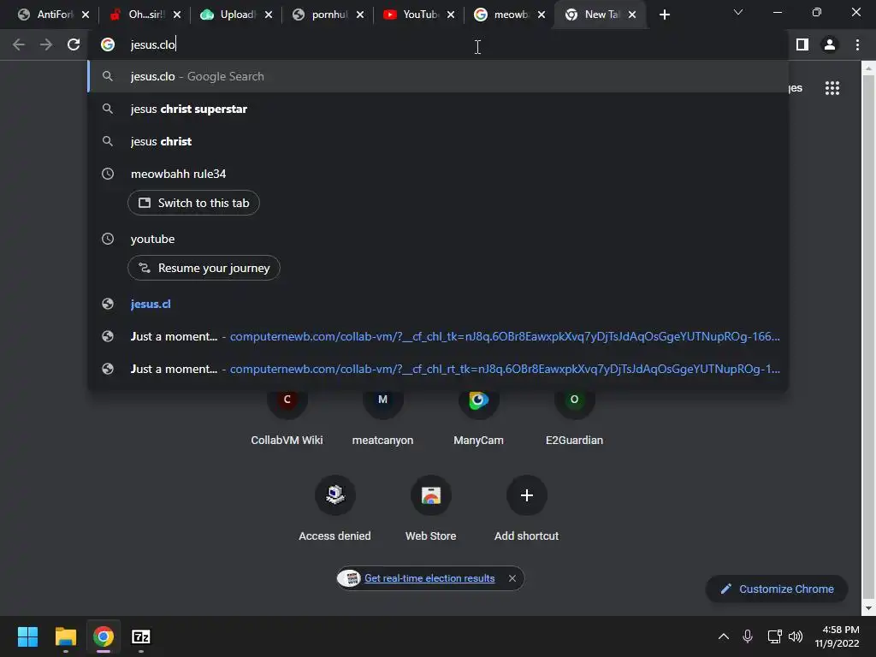The width and height of the screenshot is (876, 657).
Task: Close the Upload tab
Action: (x=269, y=15)
